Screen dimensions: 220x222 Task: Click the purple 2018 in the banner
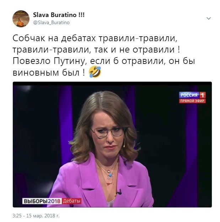pyautogui.click(x=55, y=201)
